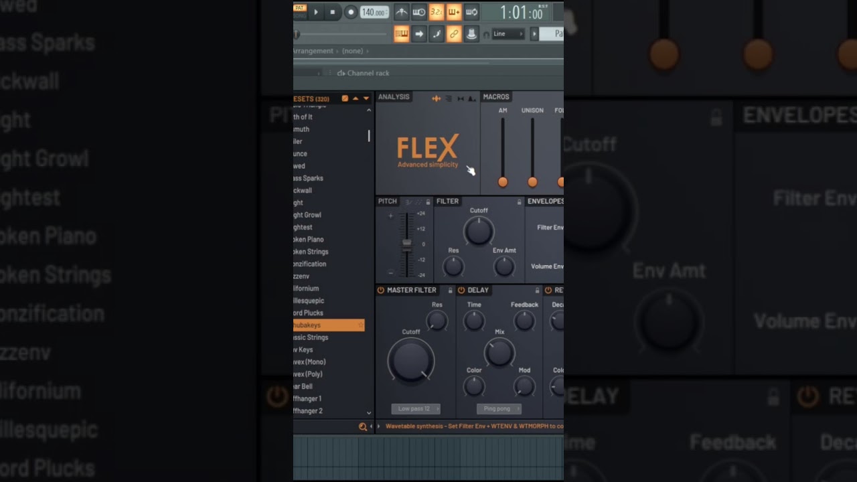The height and width of the screenshot is (482, 857).
Task: Show stereo analysis view icon
Action: 461,98
